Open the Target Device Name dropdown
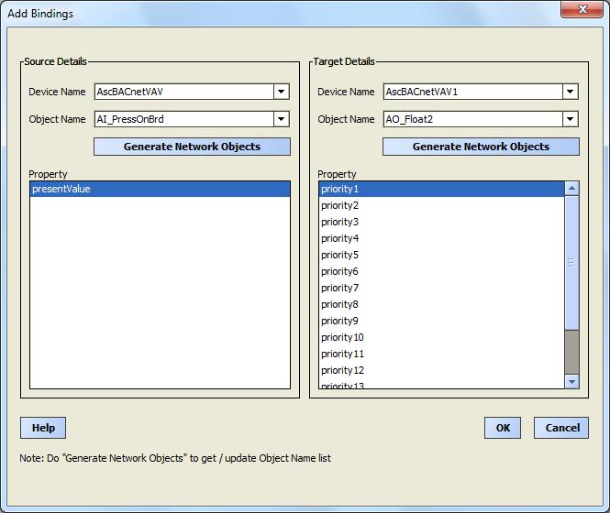 tap(570, 92)
